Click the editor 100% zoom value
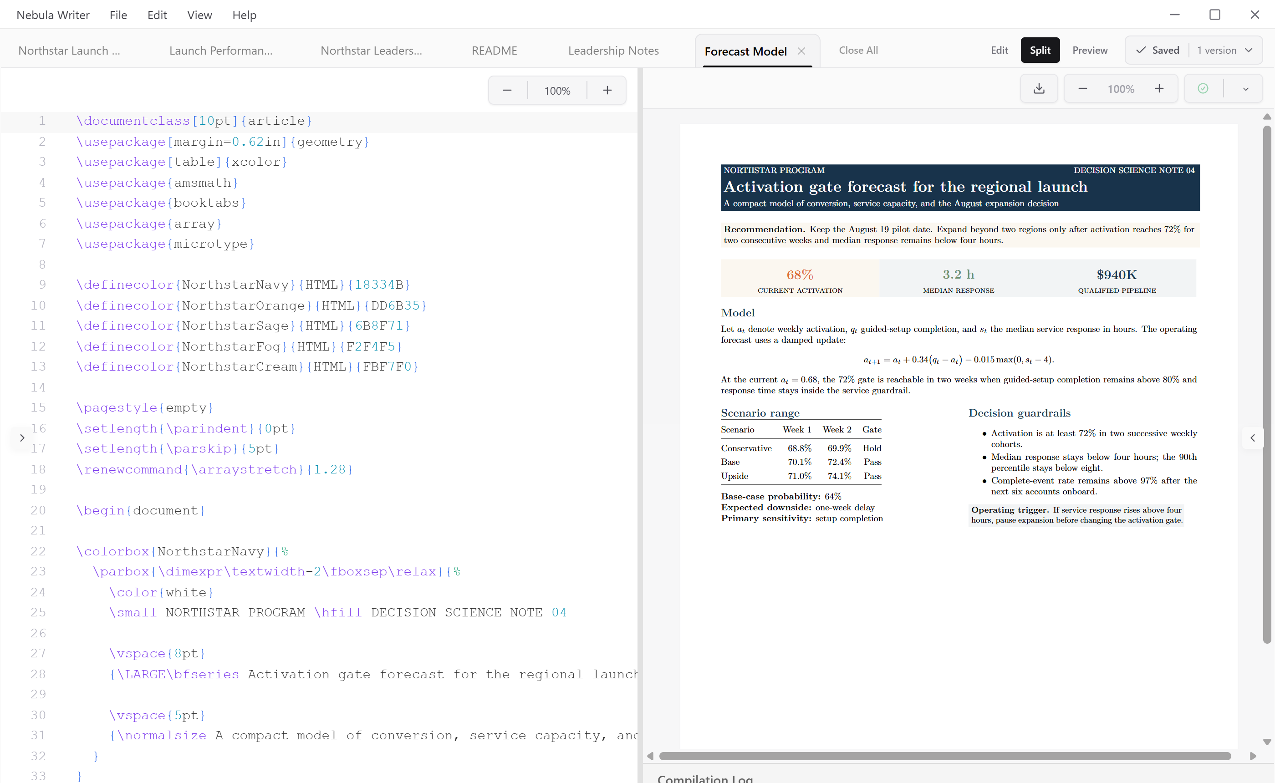Image resolution: width=1275 pixels, height=783 pixels. (x=557, y=91)
